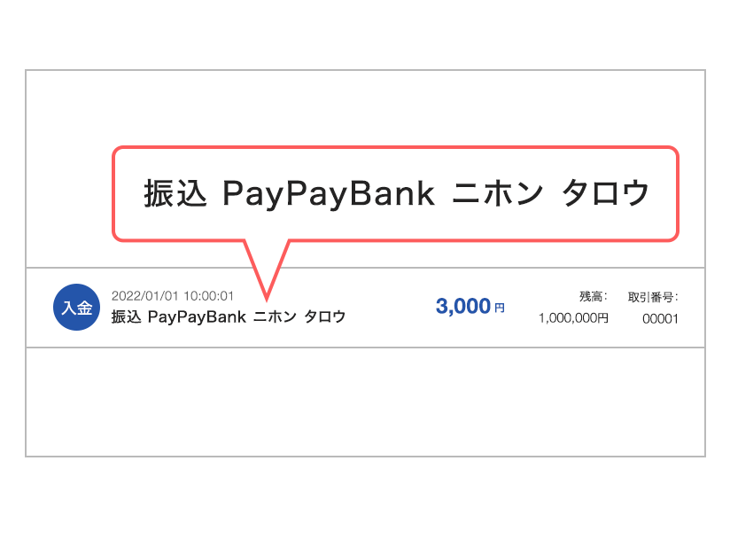Click the 取引番号: label

tap(653, 297)
